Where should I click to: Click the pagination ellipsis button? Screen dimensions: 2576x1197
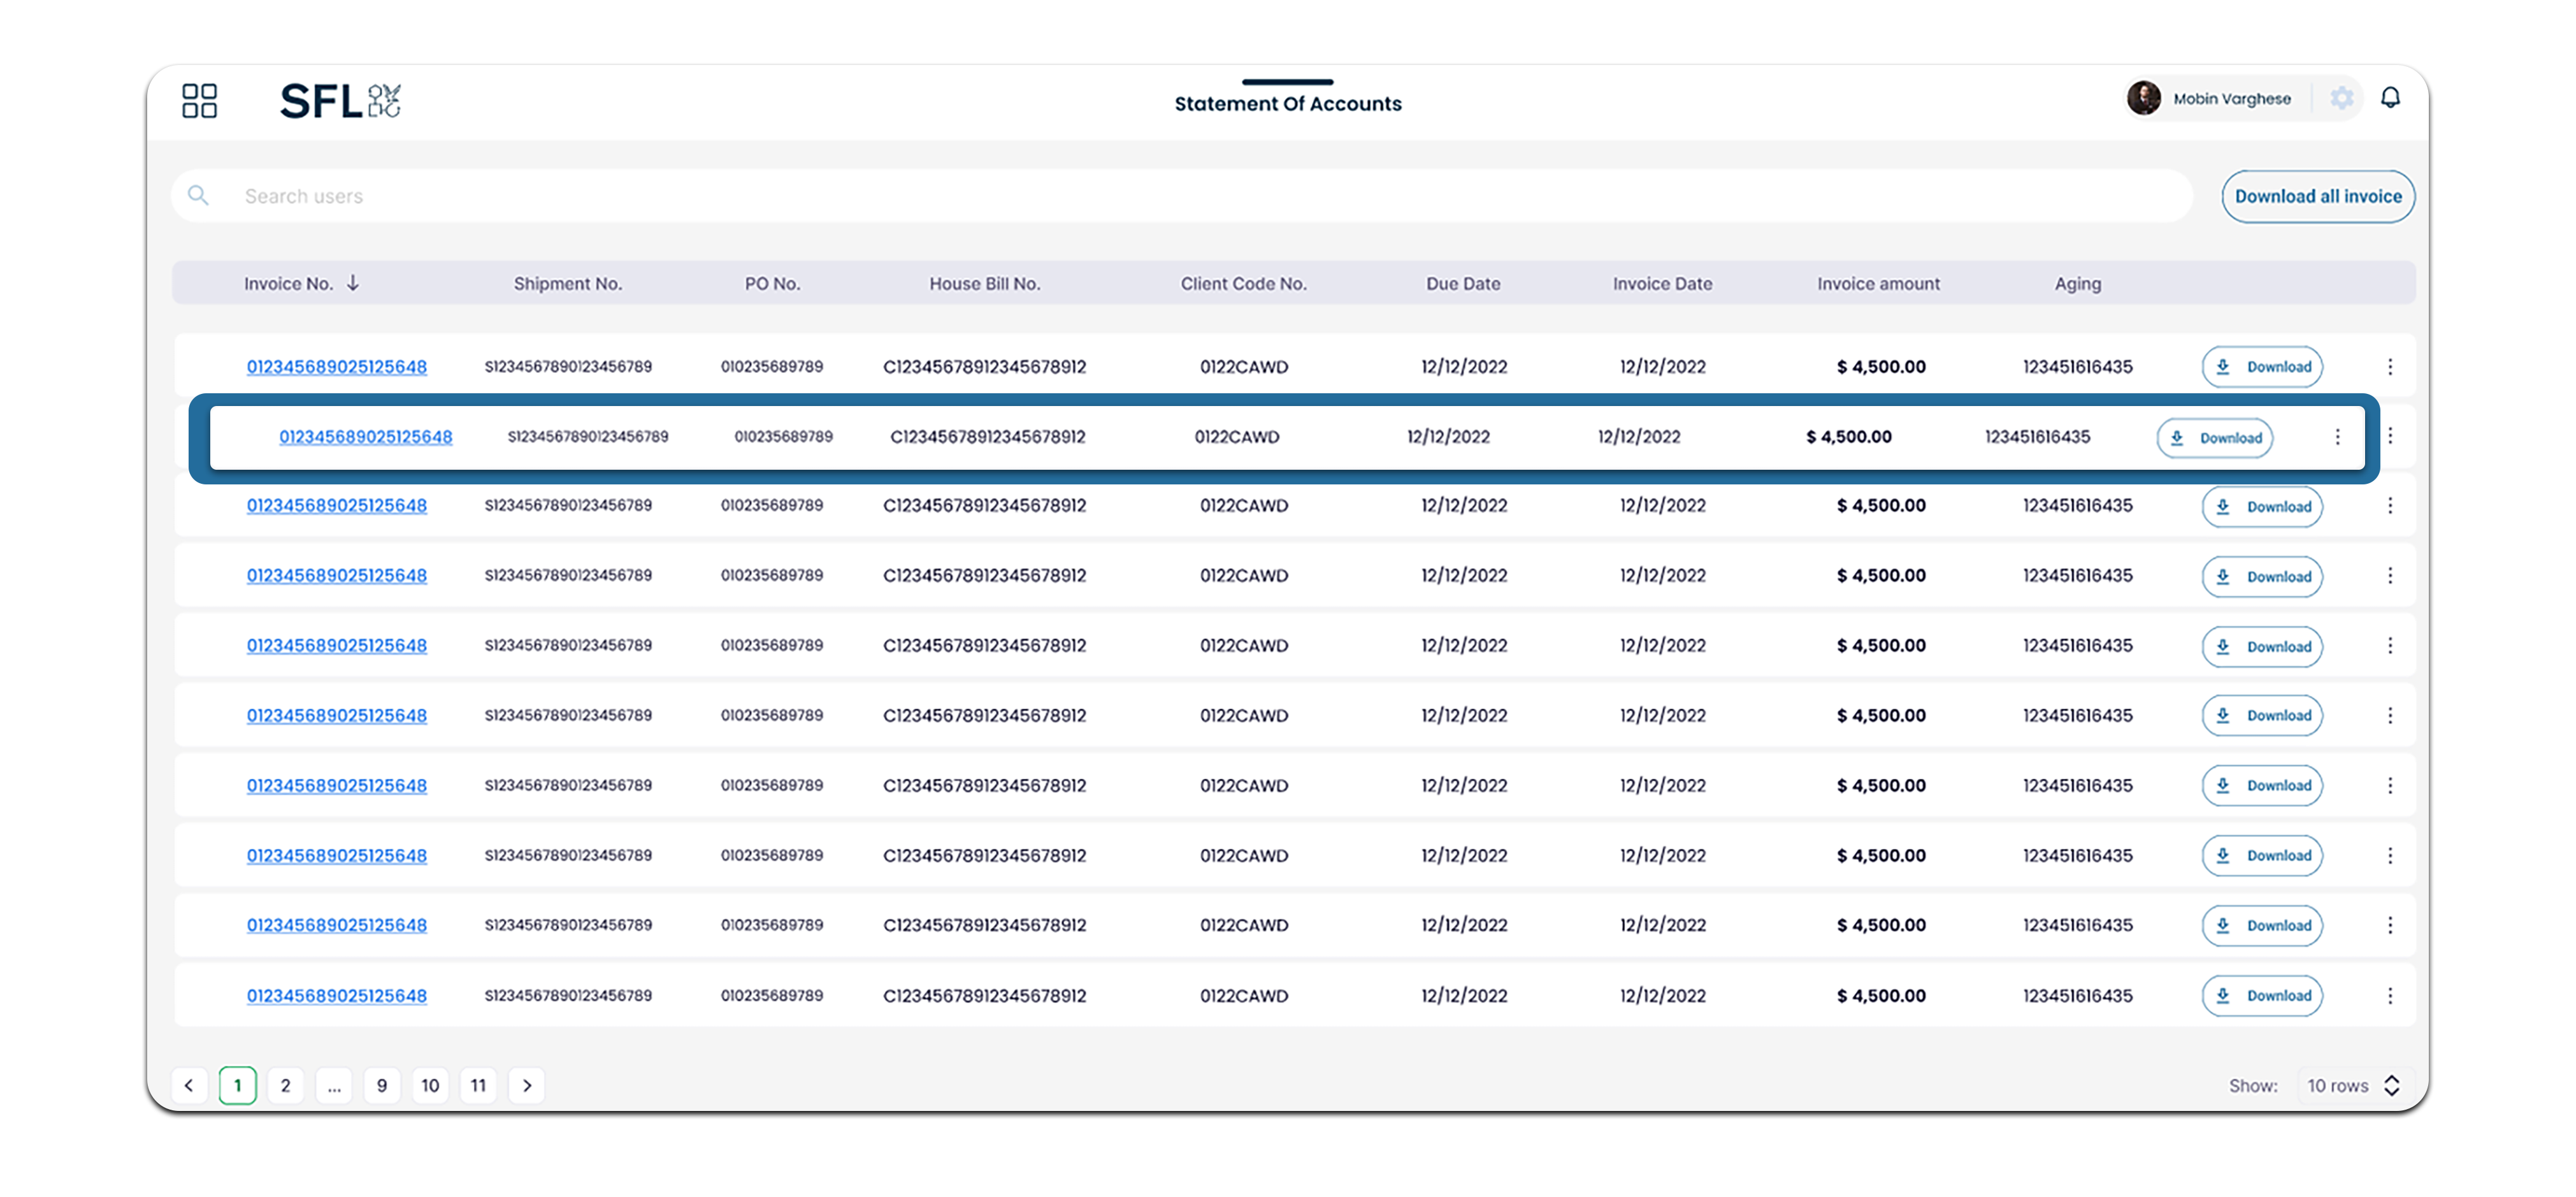pyautogui.click(x=334, y=1086)
